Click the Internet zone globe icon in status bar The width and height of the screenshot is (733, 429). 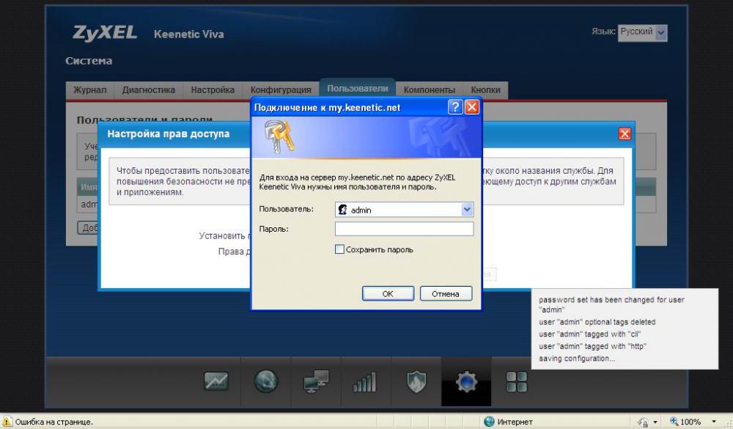(489, 422)
